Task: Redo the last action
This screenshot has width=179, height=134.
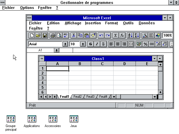Action: coord(108,35)
